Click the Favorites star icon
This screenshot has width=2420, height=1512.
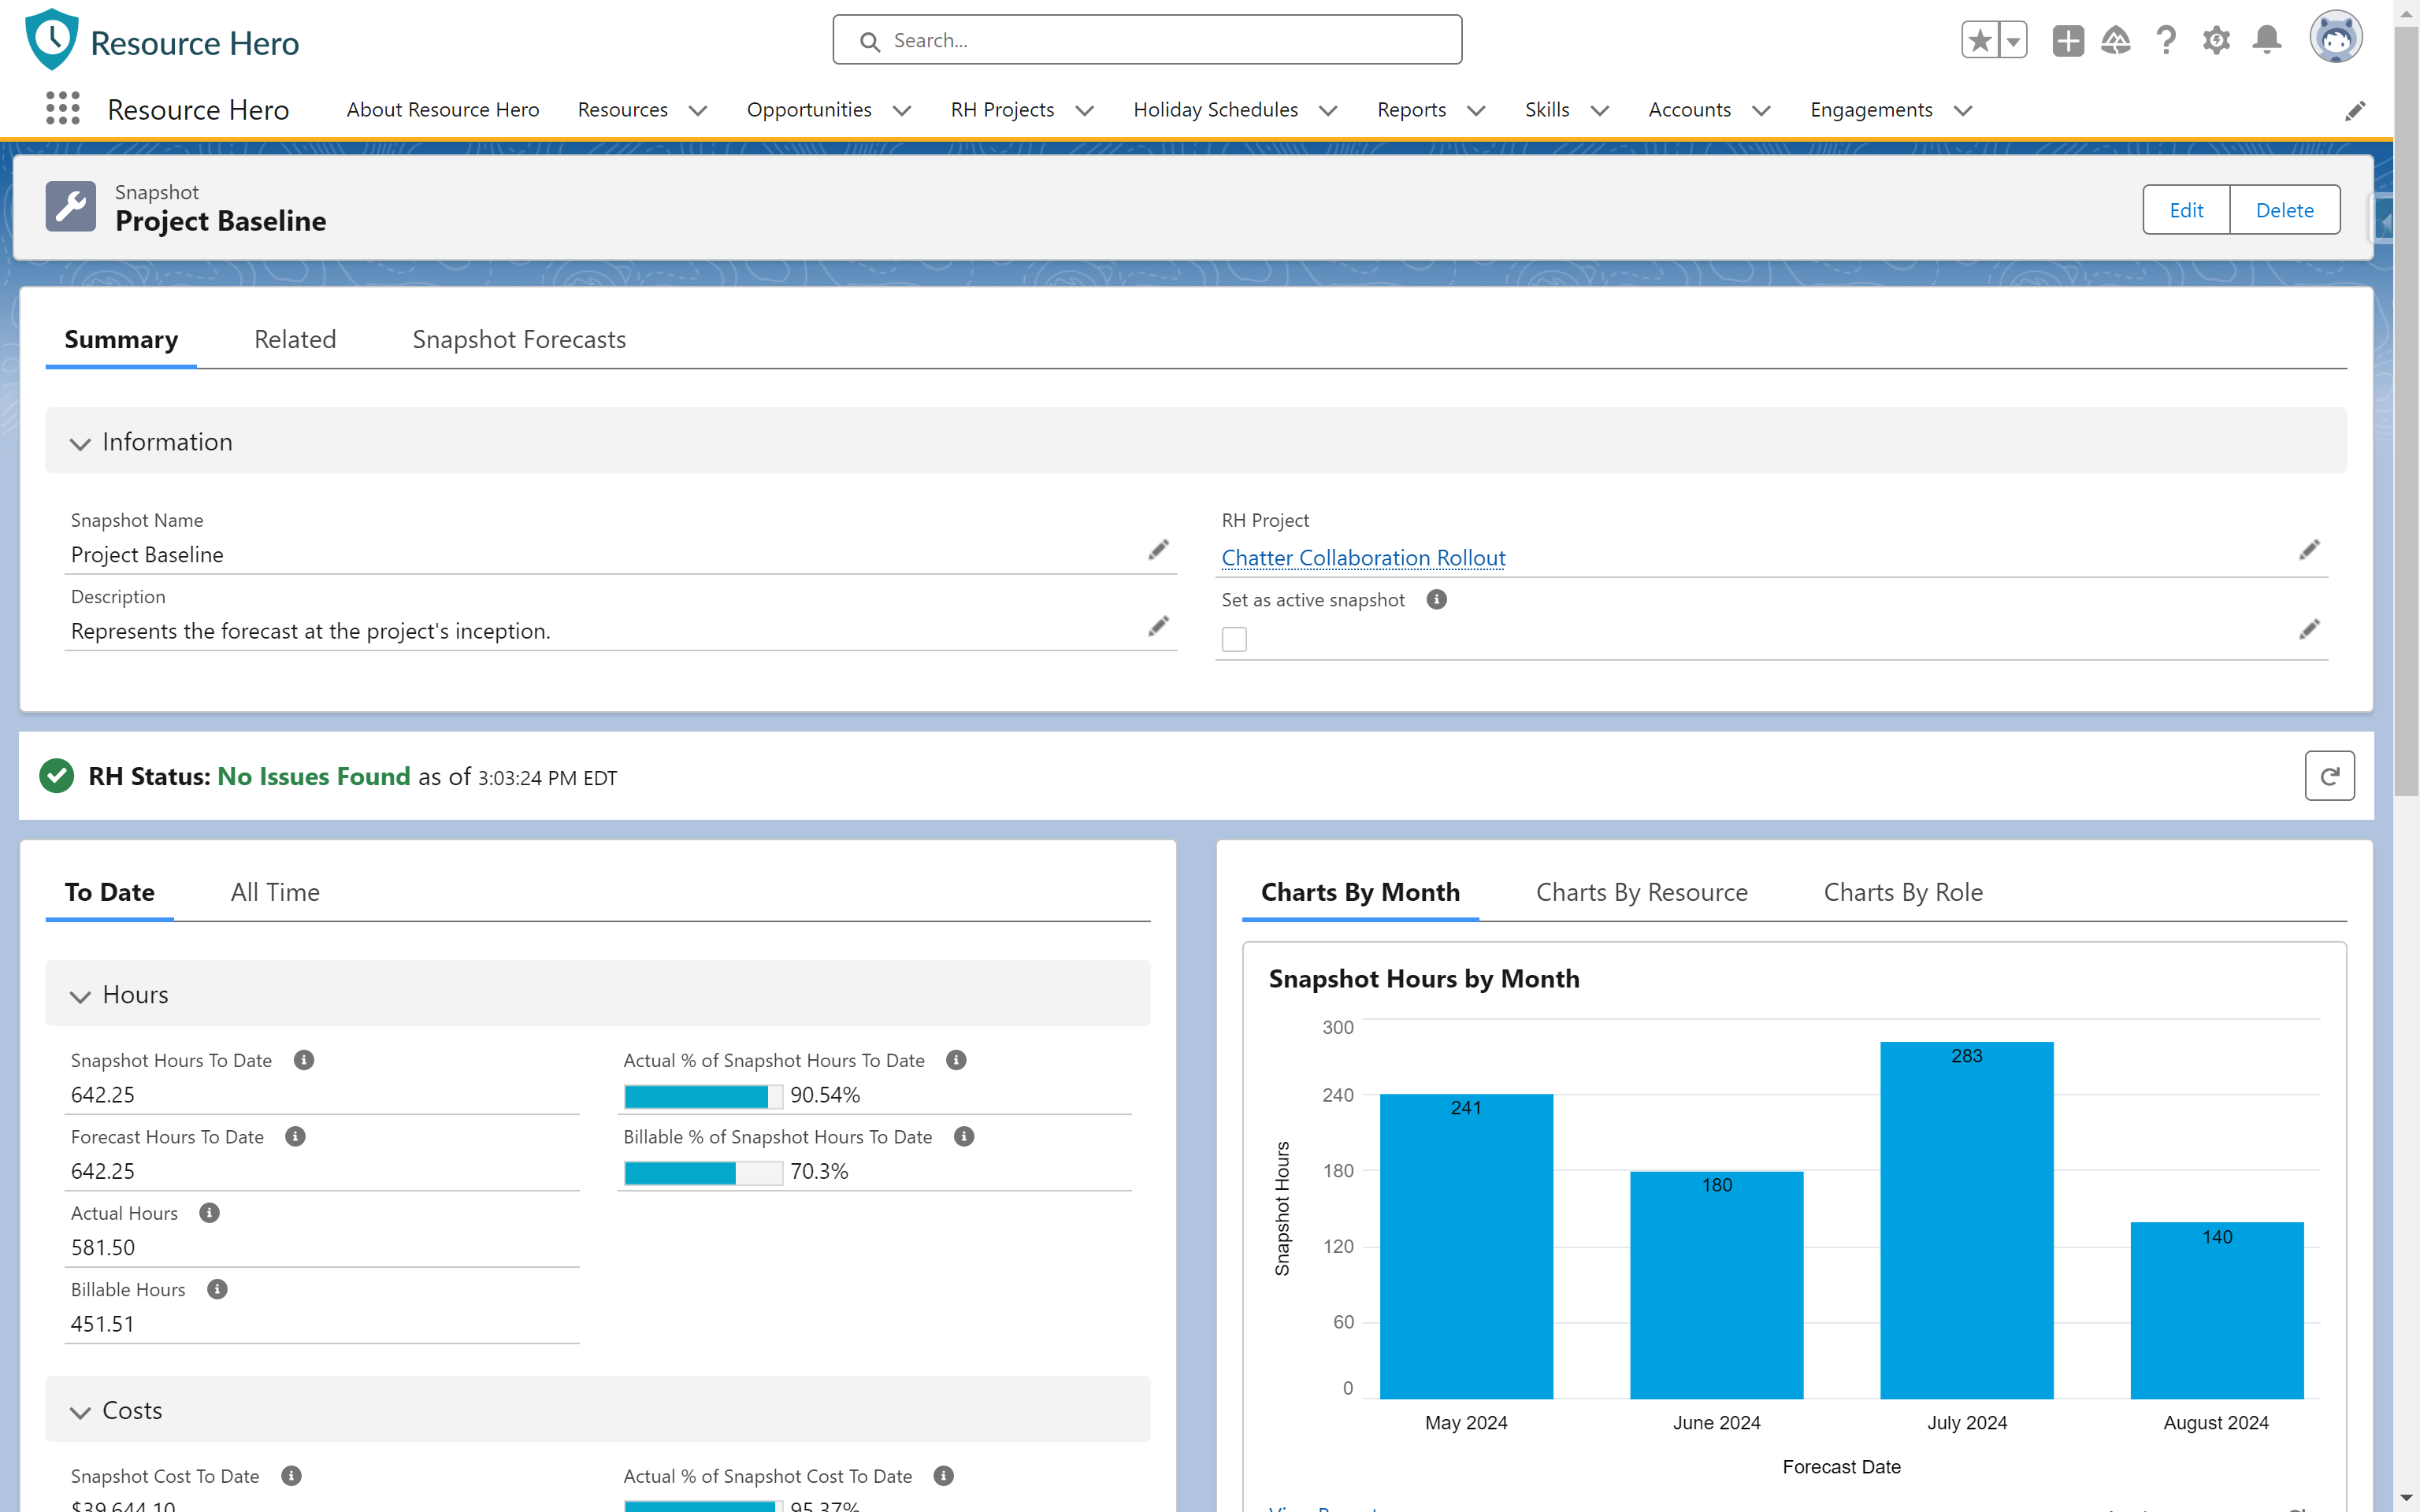pyautogui.click(x=1980, y=40)
